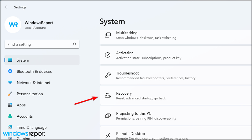
Task: Open Network & internet settings
Action: click(x=34, y=83)
